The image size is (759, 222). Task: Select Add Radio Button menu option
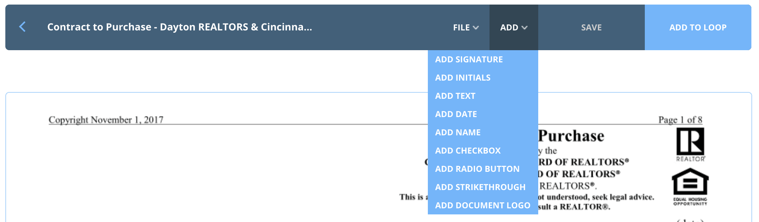pyautogui.click(x=477, y=168)
